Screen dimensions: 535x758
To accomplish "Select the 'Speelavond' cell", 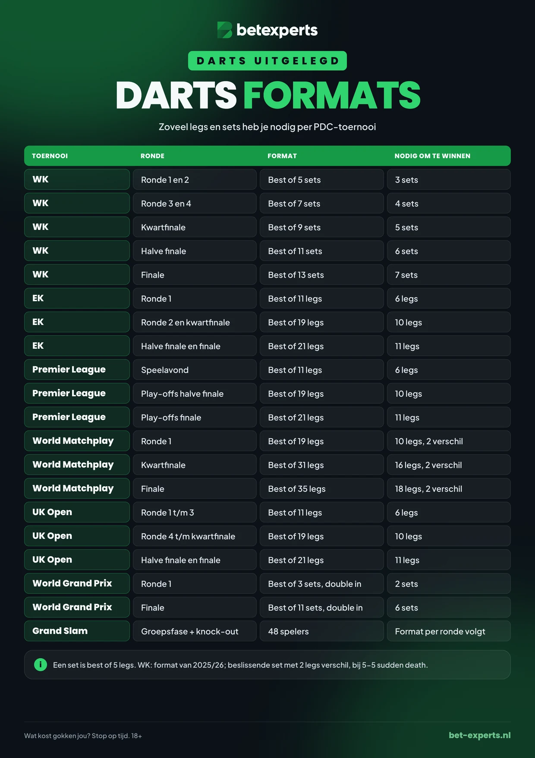I will (x=195, y=369).
